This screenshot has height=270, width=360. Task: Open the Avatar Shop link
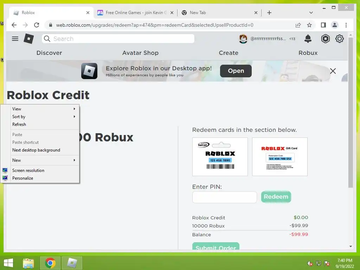coord(140,53)
